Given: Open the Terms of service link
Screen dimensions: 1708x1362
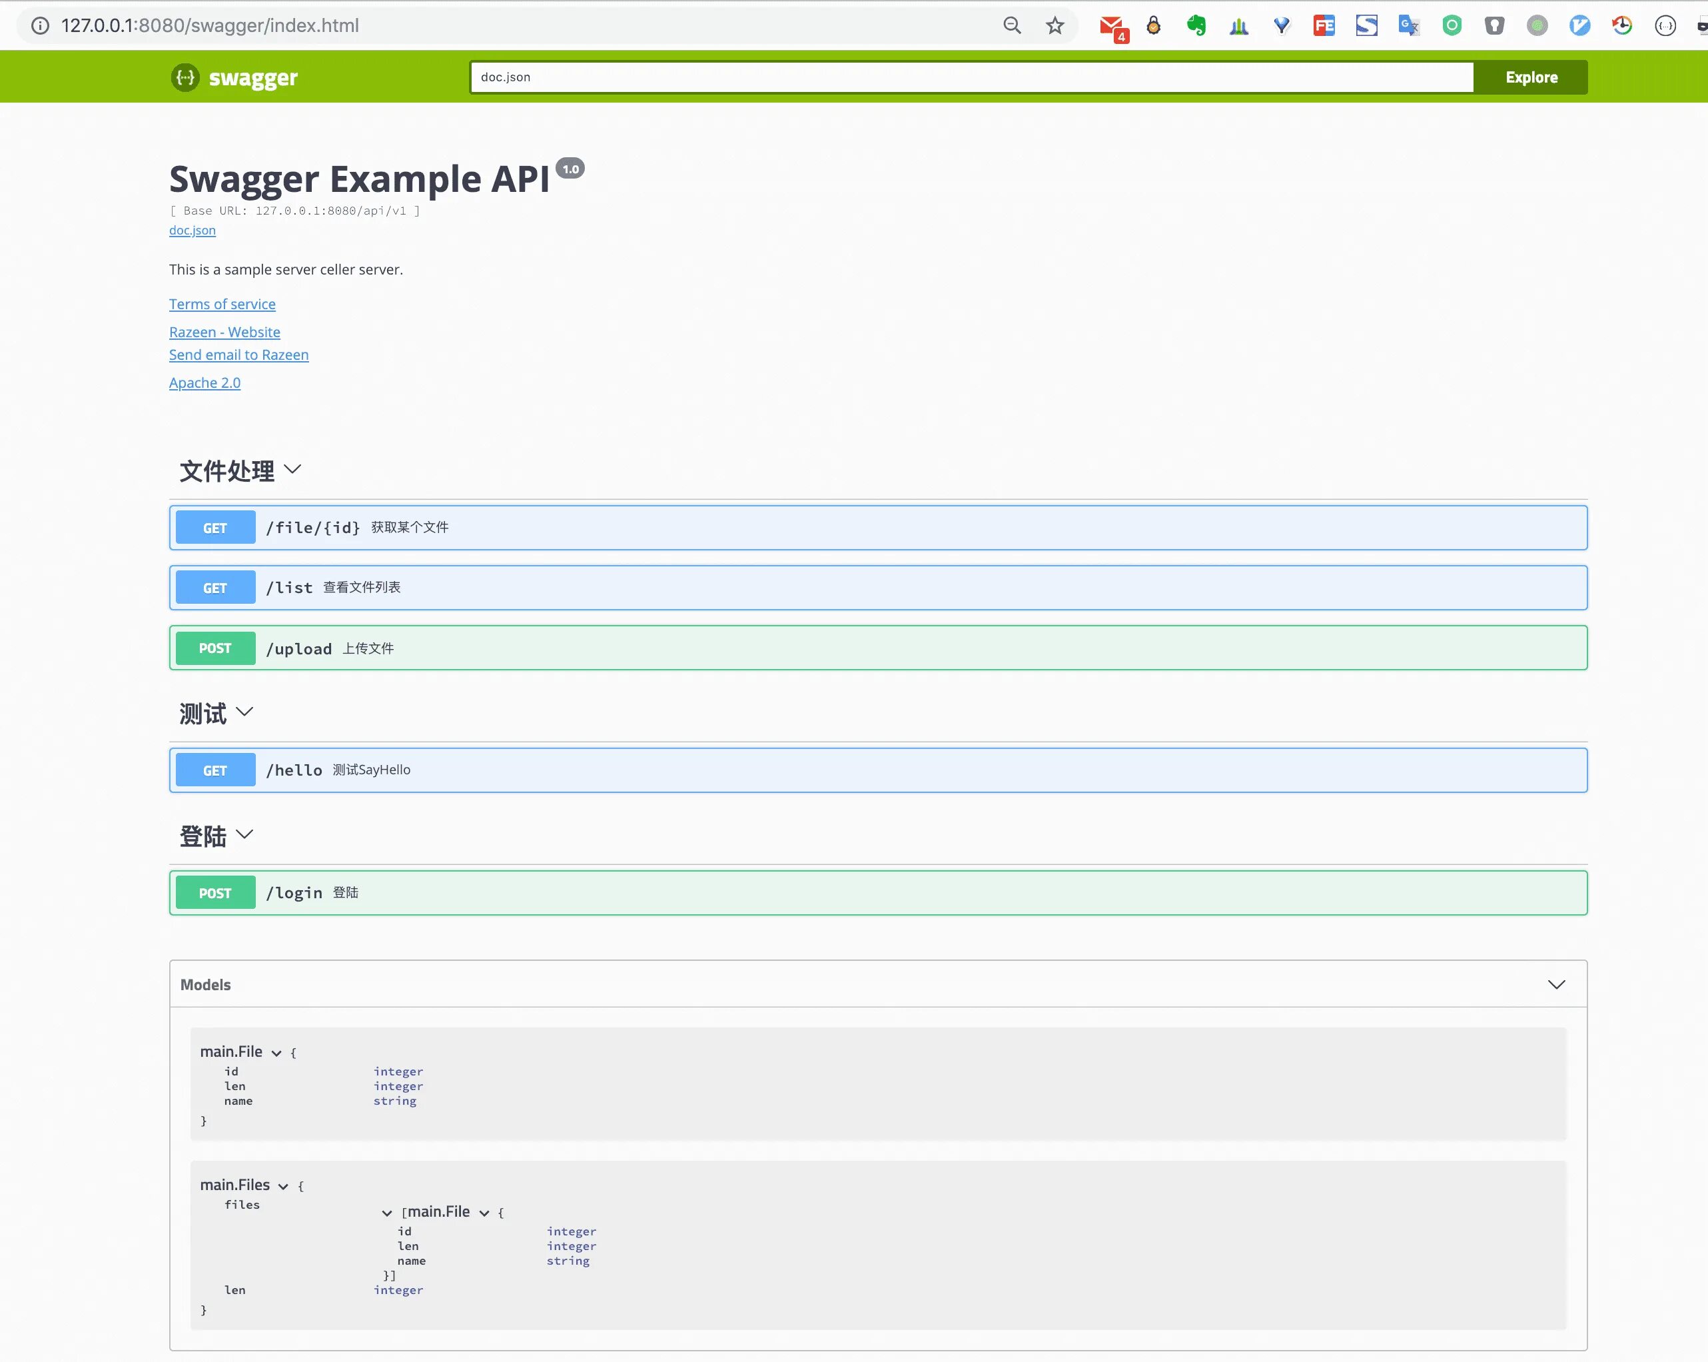Looking at the screenshot, I should [222, 305].
